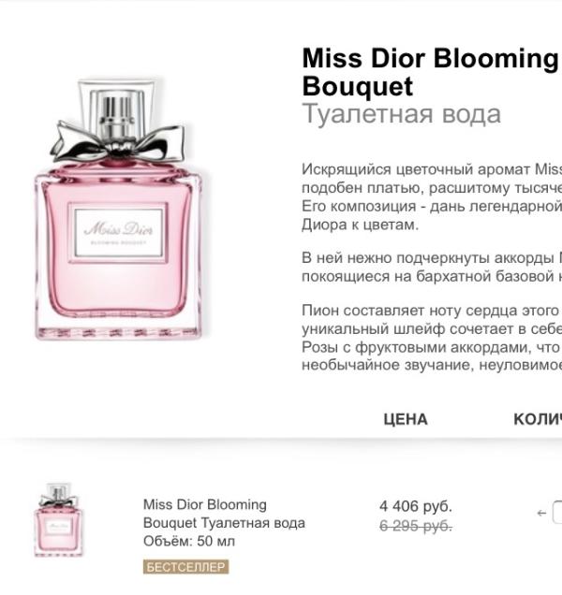Click the 4 406 руб. price
The image size is (562, 595).
416,506
